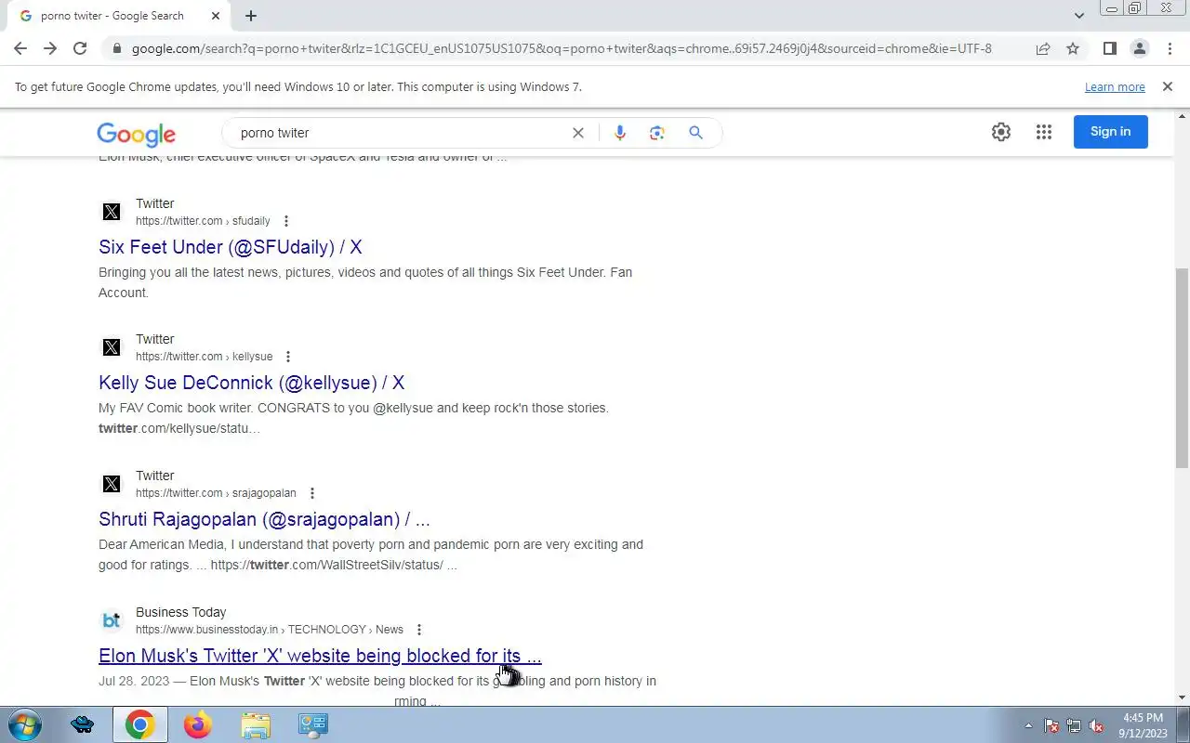Bookmark this page with star icon
The width and height of the screenshot is (1190, 743).
[x=1073, y=48]
